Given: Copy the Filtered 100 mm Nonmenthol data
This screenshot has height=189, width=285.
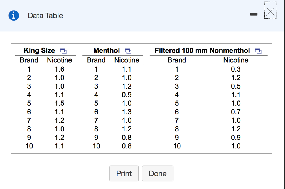Looking at the screenshot, I should [x=258, y=51].
